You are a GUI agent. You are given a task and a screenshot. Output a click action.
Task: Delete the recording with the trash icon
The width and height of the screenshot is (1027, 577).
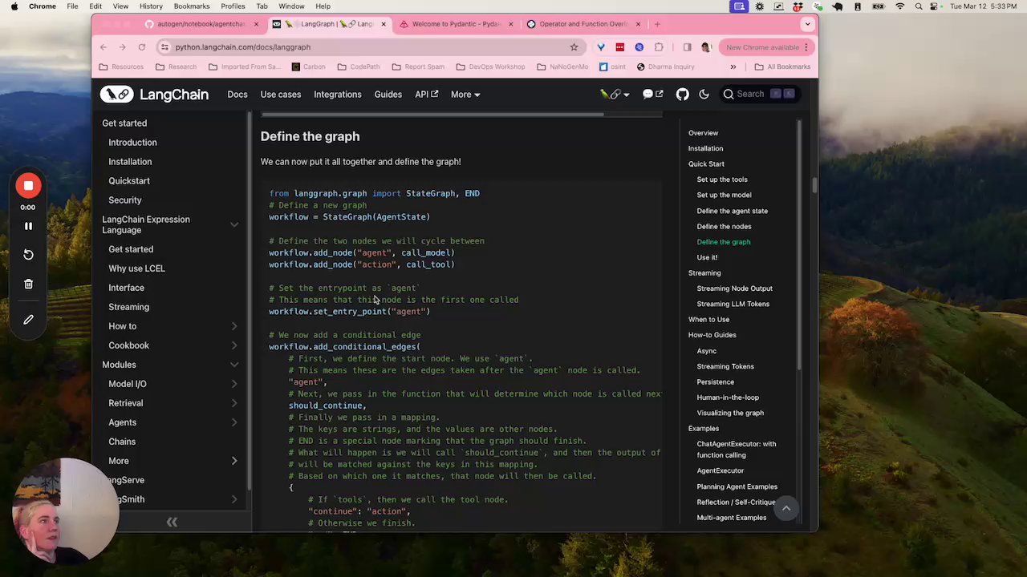(28, 284)
